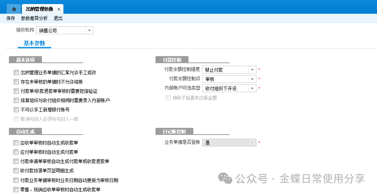Enable 出纳管理业务单据的汇率允许手工修改 checkbox
Image resolution: width=377 pixels, height=194 pixels.
click(16, 72)
